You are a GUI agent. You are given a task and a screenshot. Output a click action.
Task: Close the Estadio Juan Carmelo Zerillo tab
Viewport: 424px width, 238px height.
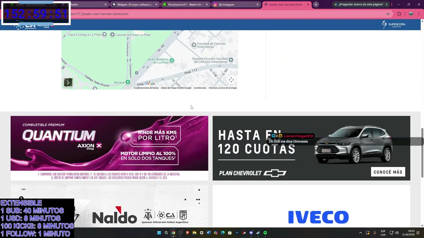coord(308,5)
